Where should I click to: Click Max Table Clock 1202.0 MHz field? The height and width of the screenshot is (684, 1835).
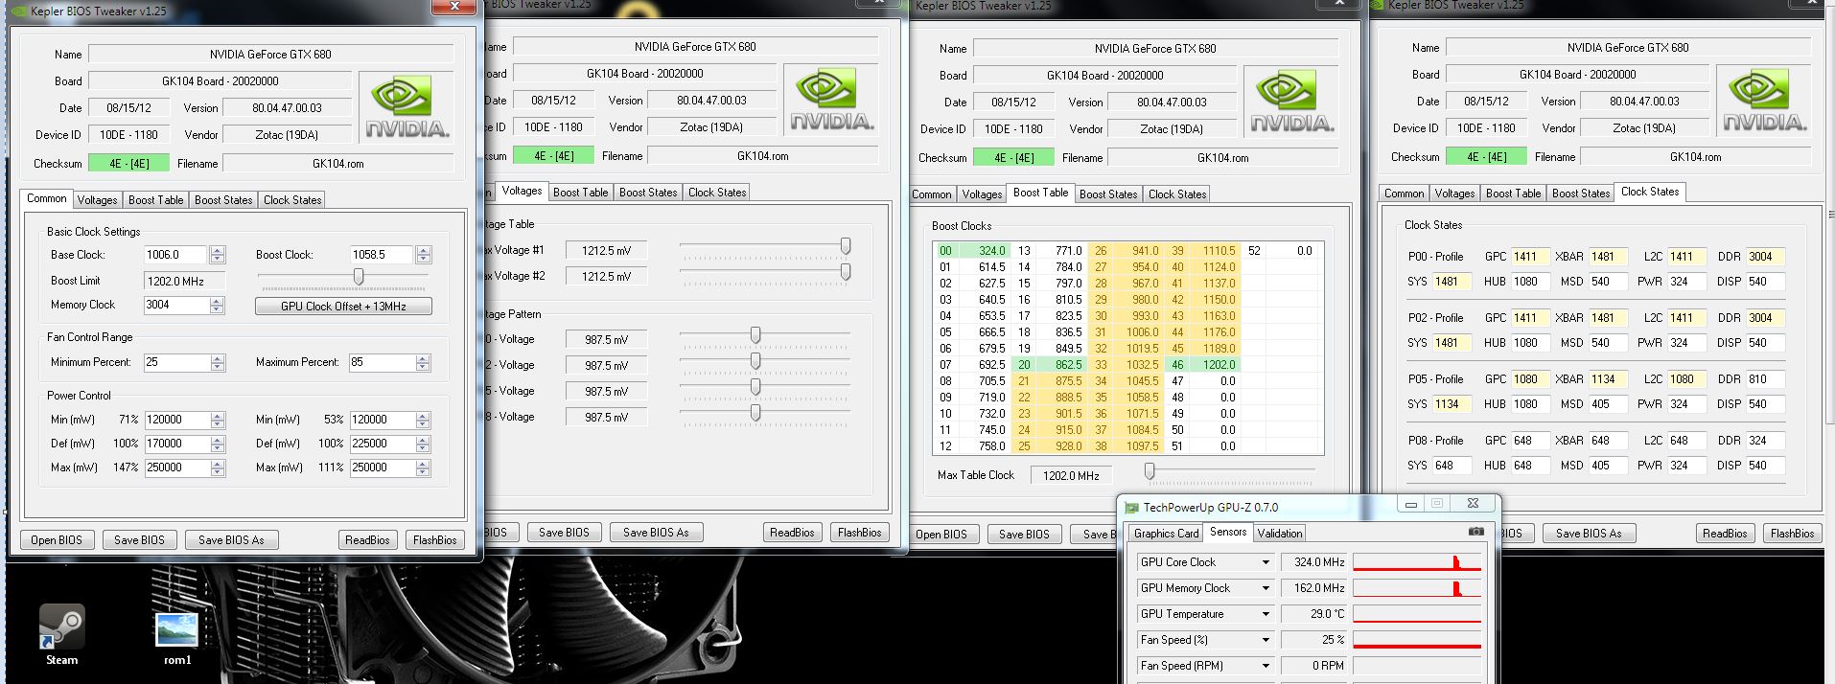click(x=1071, y=476)
